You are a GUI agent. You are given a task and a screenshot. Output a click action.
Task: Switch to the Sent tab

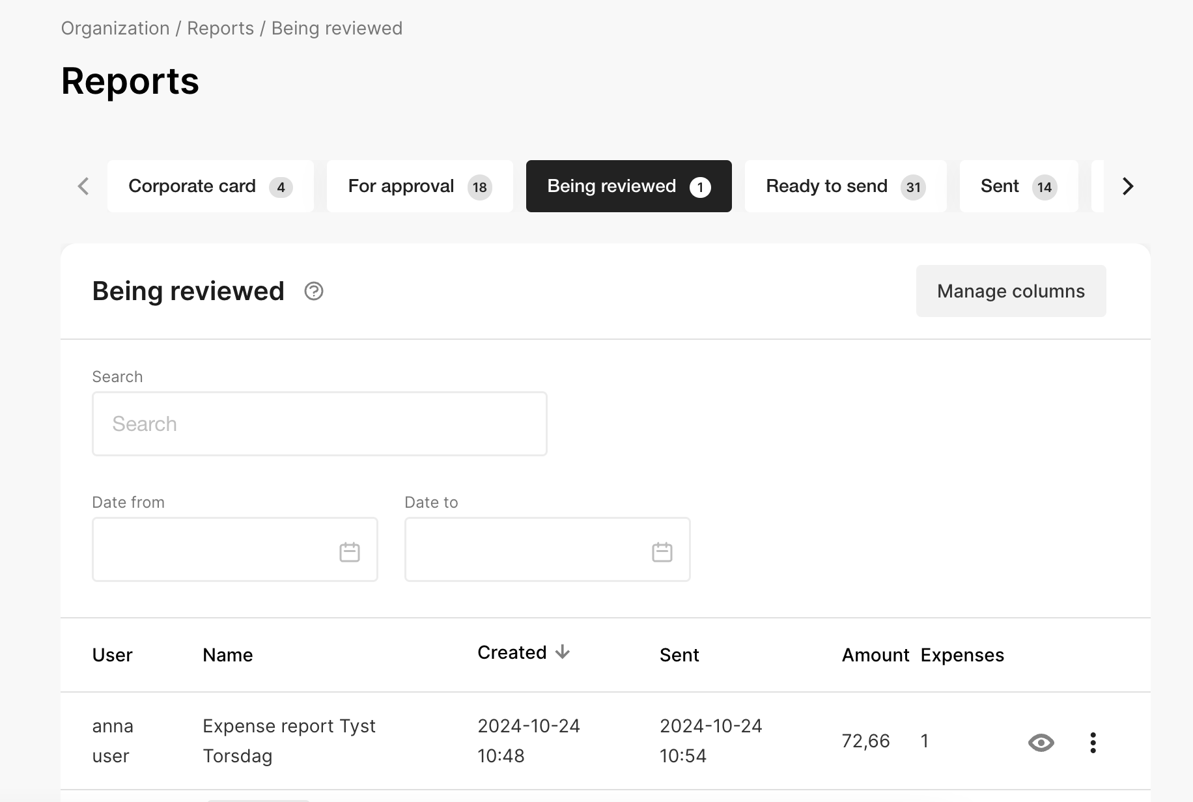click(x=1019, y=186)
